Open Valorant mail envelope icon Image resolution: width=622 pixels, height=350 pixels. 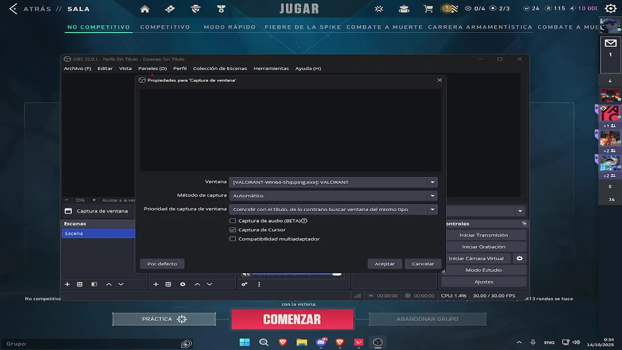pyautogui.click(x=610, y=43)
